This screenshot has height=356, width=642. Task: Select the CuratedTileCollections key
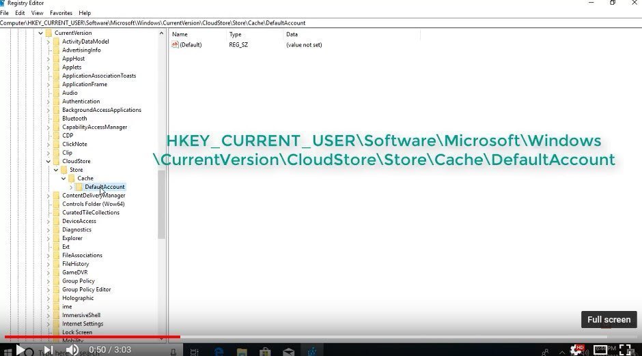[91, 213]
